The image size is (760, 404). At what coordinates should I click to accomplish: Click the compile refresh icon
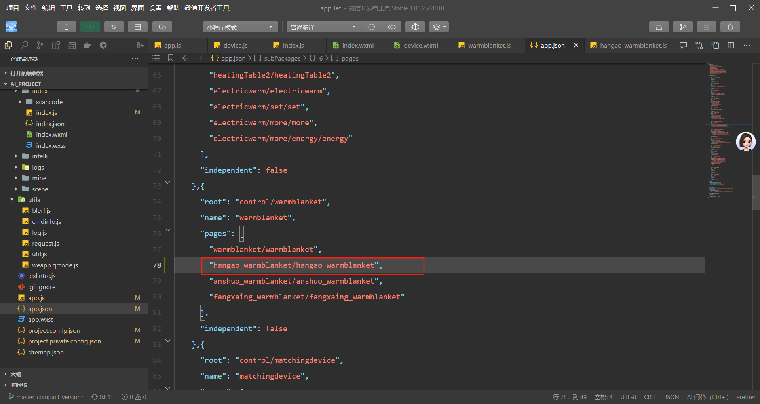pyautogui.click(x=372, y=27)
